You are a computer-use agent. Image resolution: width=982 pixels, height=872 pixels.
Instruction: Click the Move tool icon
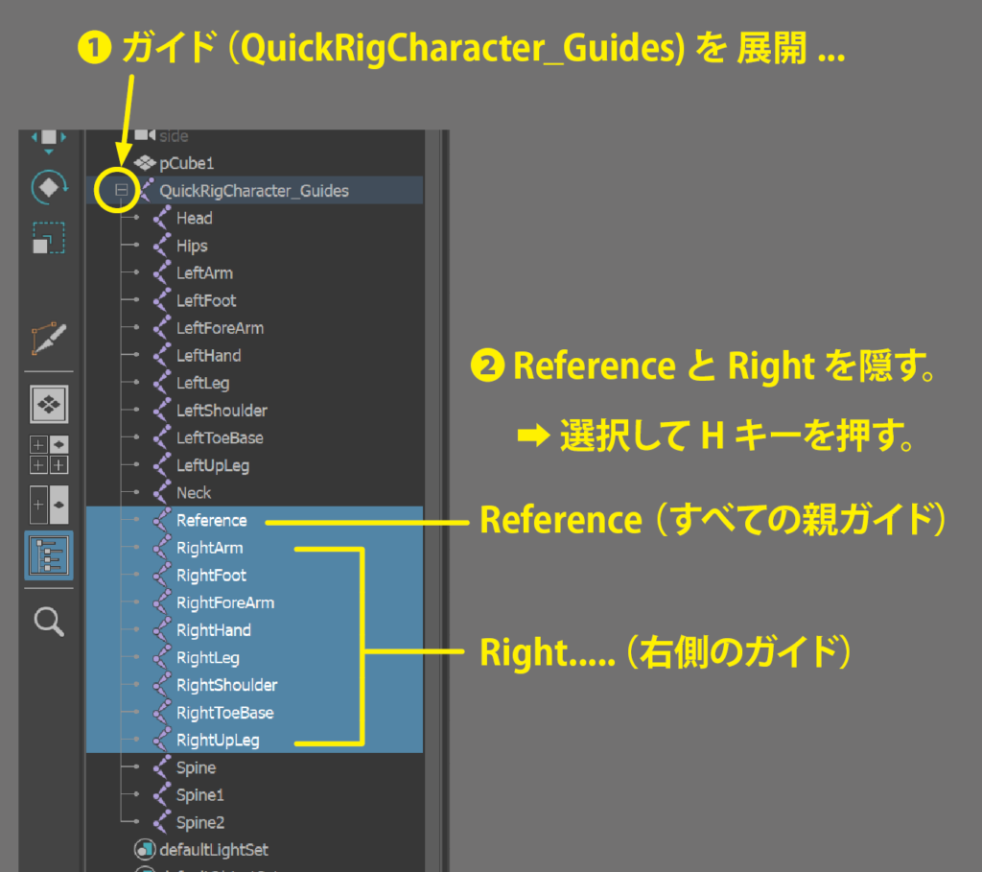click(x=48, y=138)
